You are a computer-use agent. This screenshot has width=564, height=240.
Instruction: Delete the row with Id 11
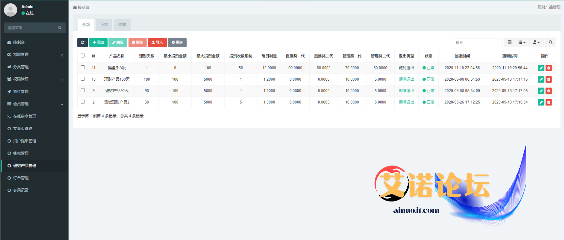click(x=549, y=68)
